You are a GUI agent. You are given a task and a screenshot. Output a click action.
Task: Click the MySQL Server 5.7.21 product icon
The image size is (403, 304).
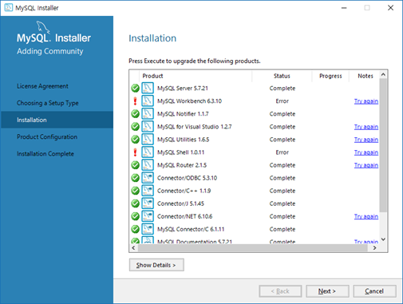[148, 88]
